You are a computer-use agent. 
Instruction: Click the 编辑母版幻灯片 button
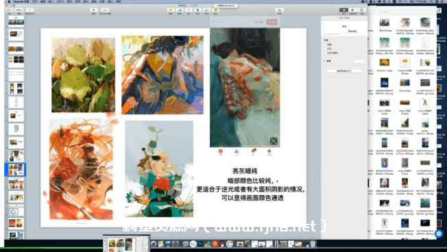click(344, 71)
